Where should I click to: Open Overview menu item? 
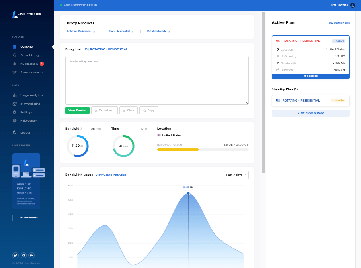coord(27,47)
